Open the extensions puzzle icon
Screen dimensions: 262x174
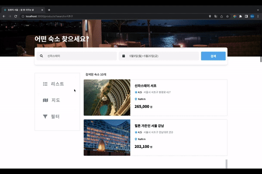coord(241,17)
